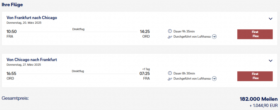Viewport: 280px width, 110px height.
Task: Click the airplane icon on outbound flight
Action: pos(170,37)
